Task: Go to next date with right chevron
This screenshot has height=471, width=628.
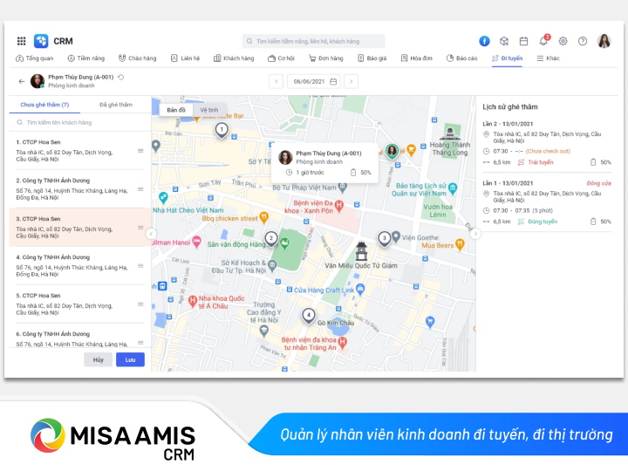Action: tap(351, 81)
